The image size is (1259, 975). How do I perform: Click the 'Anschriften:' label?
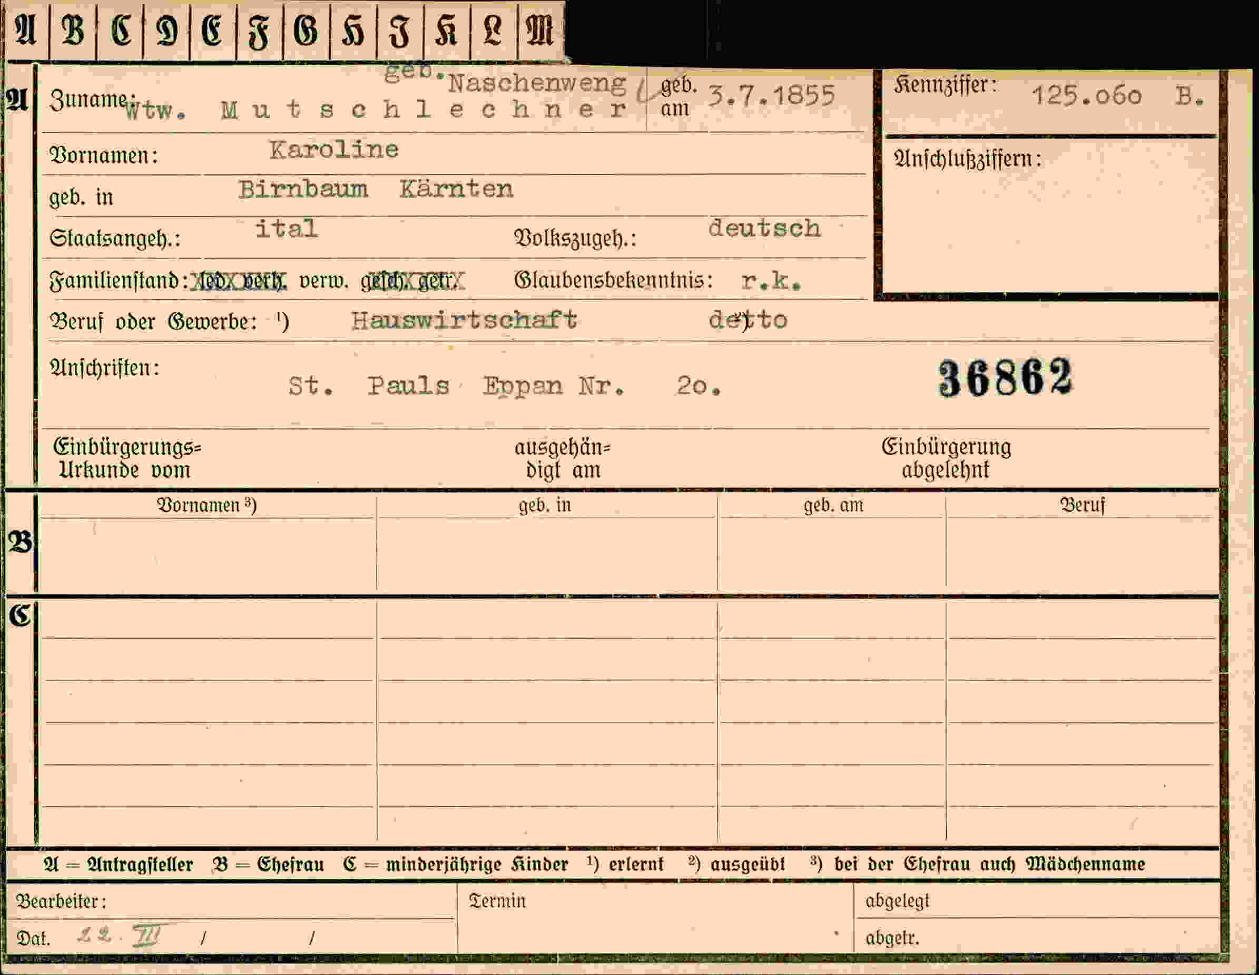tap(104, 368)
